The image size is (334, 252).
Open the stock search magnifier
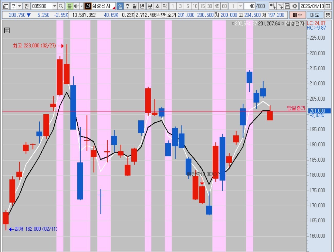coord(61,6)
